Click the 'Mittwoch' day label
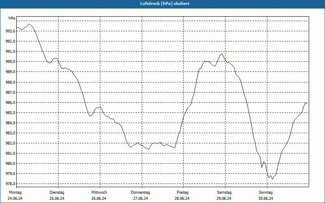The height and width of the screenshot is (203, 325). pyautogui.click(x=99, y=192)
